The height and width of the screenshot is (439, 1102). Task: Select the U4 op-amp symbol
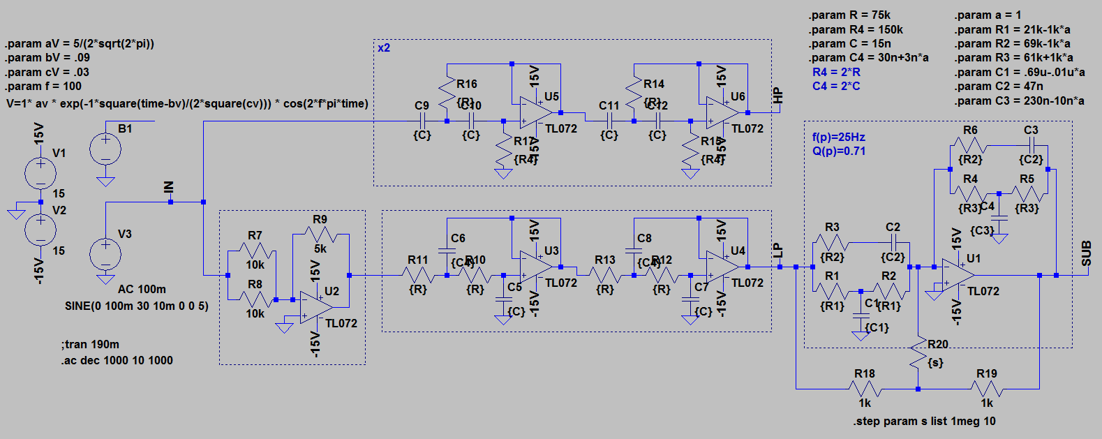point(722,267)
